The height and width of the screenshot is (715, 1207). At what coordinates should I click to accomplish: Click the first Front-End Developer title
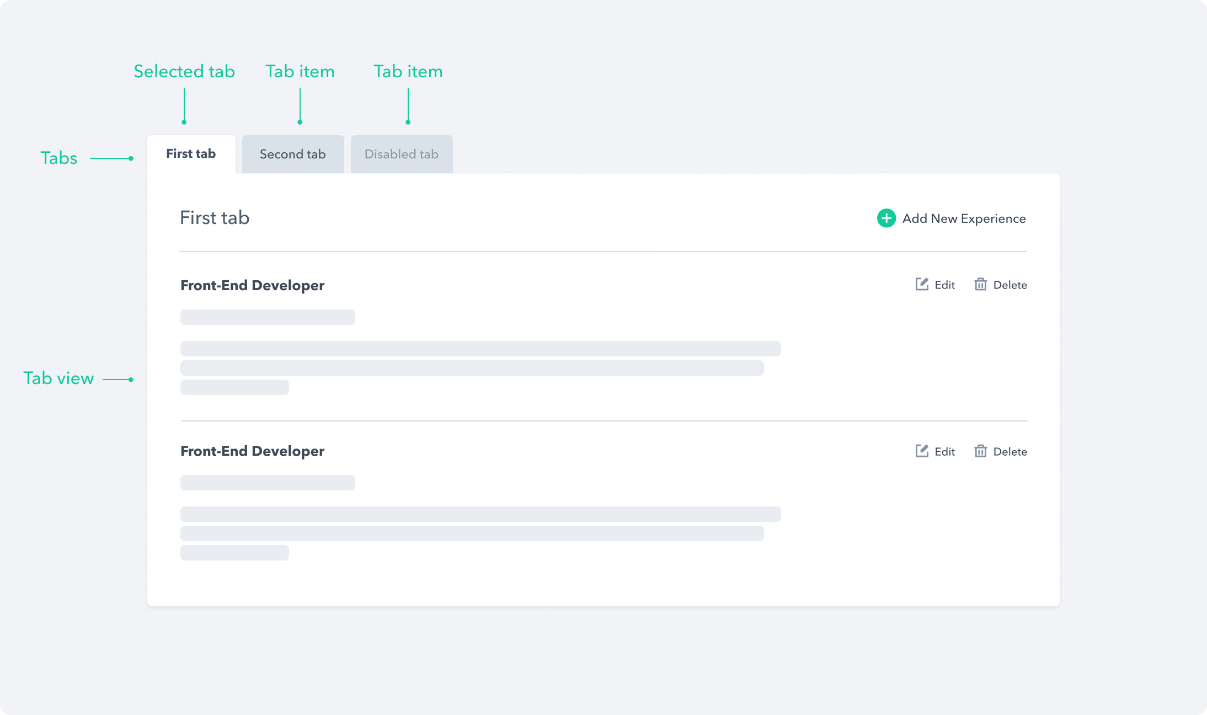(252, 285)
